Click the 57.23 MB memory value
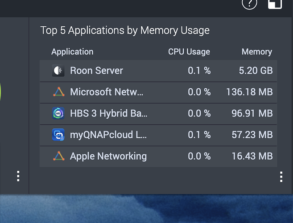The image size is (293, 223). point(252,135)
